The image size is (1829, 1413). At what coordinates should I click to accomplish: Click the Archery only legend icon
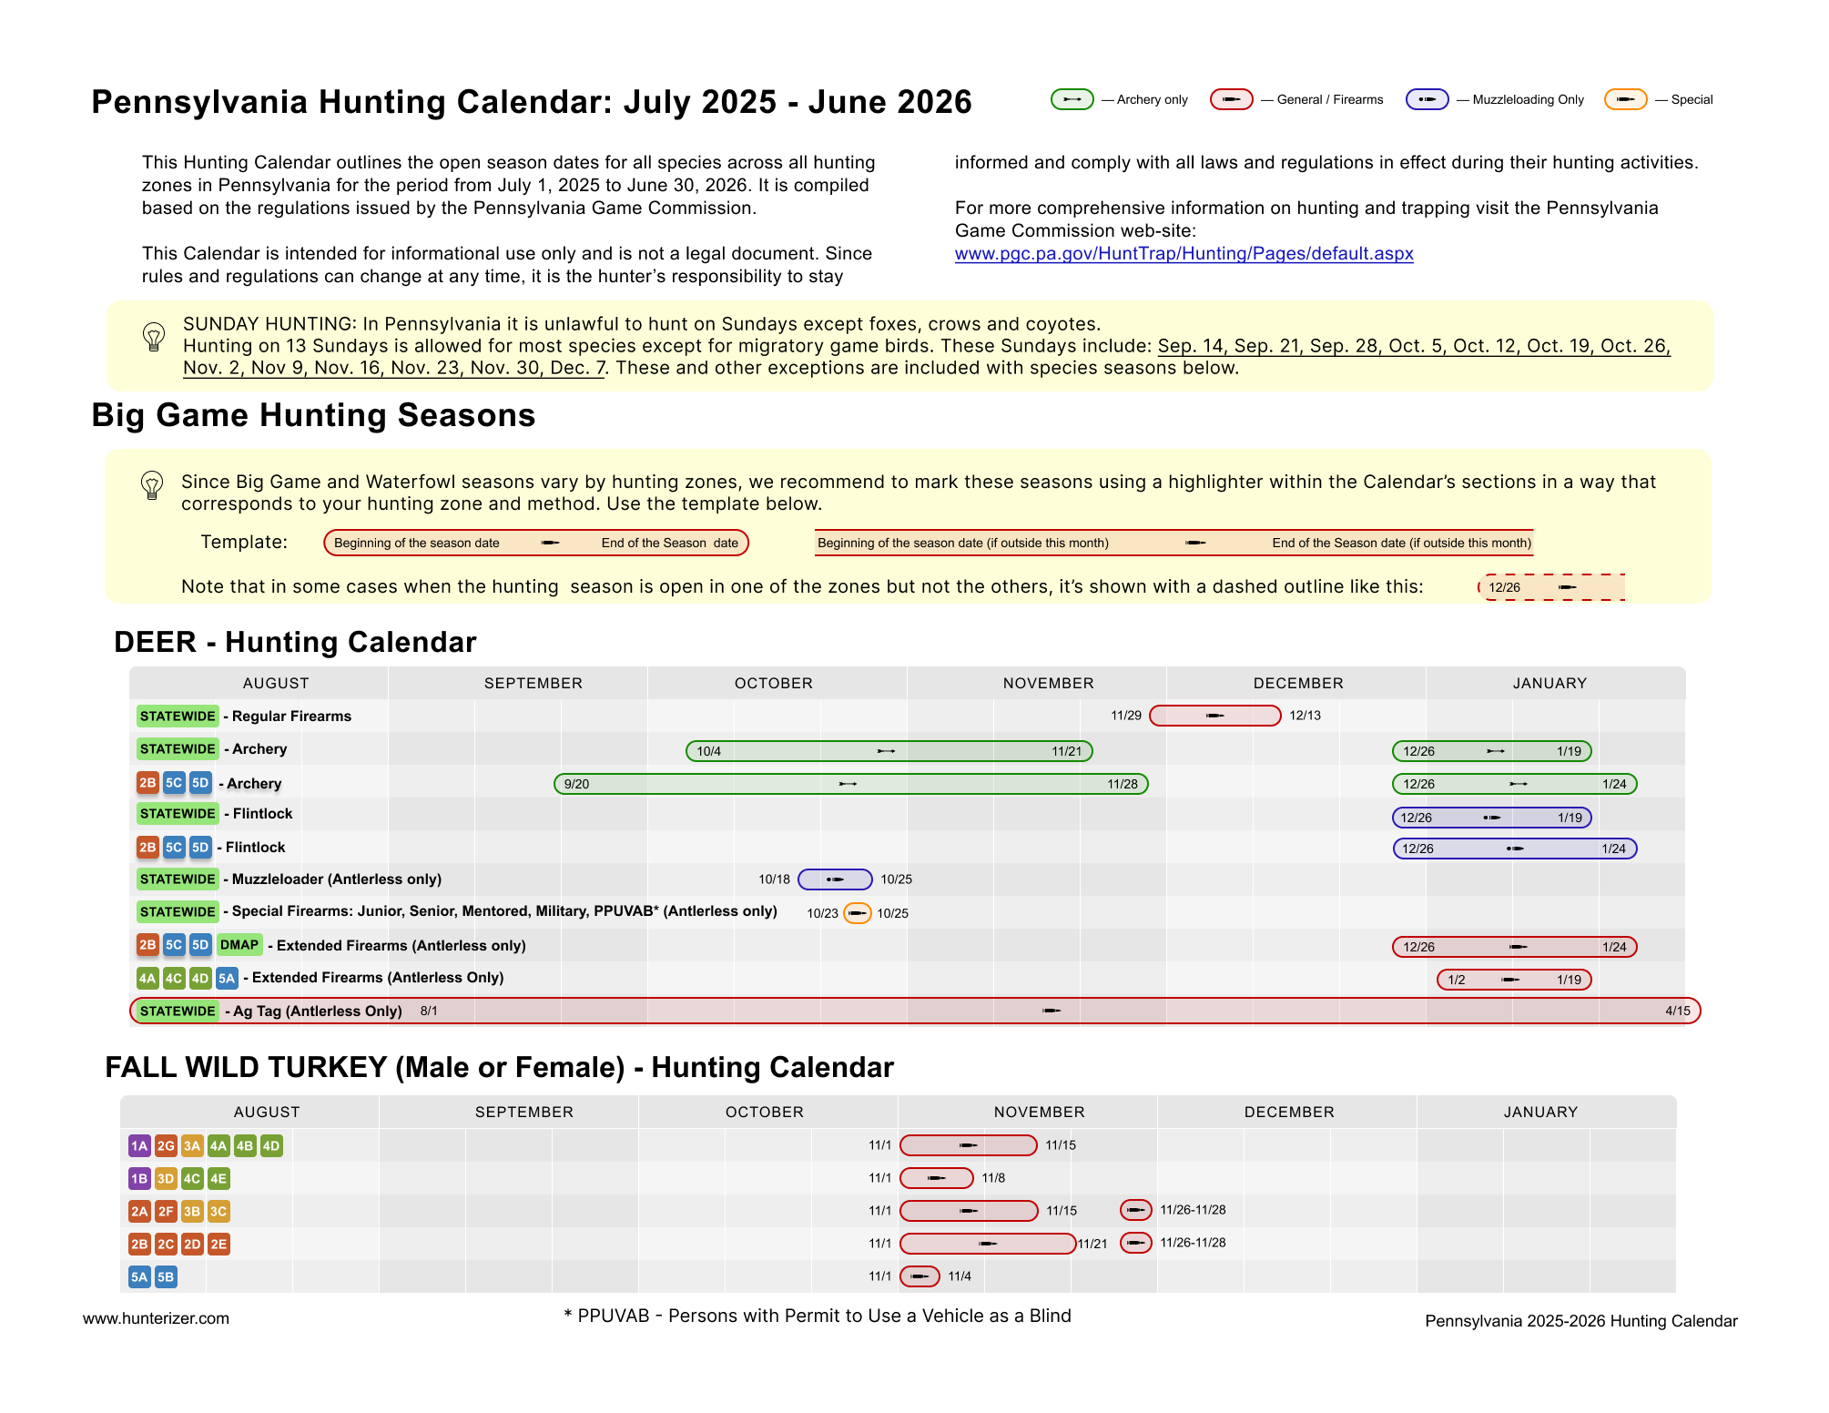pyautogui.click(x=1072, y=99)
